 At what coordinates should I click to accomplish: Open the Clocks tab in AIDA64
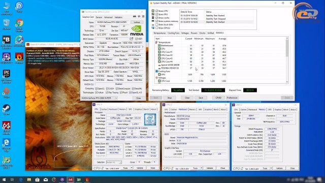pyautogui.click(x=202, y=33)
